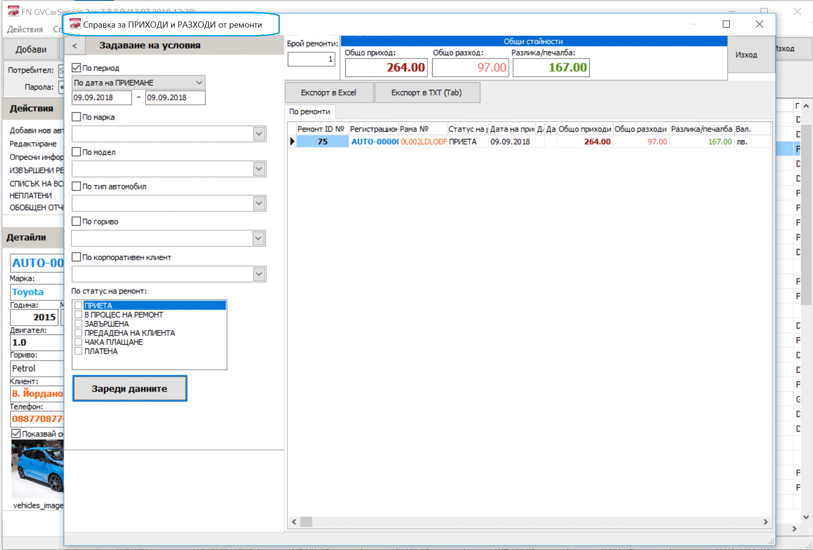Click the 'Petrol' fuel field in main window
Viewport: 813px width, 550px height.
point(37,368)
